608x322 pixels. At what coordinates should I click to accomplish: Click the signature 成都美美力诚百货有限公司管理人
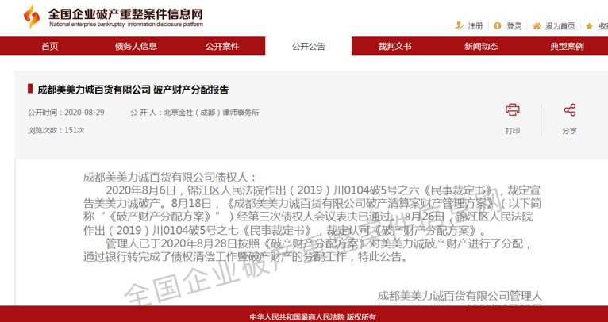[460, 297]
